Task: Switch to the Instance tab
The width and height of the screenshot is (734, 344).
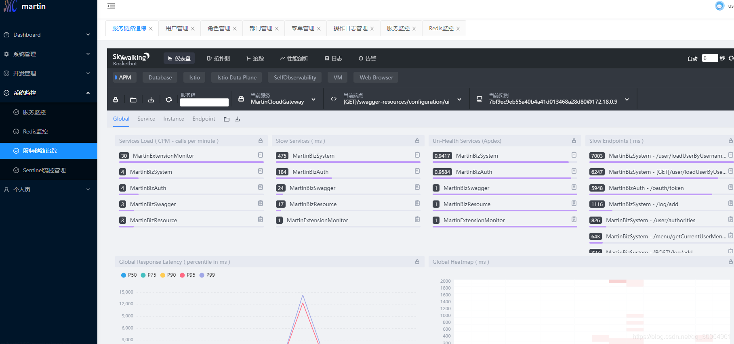Action: pyautogui.click(x=174, y=119)
